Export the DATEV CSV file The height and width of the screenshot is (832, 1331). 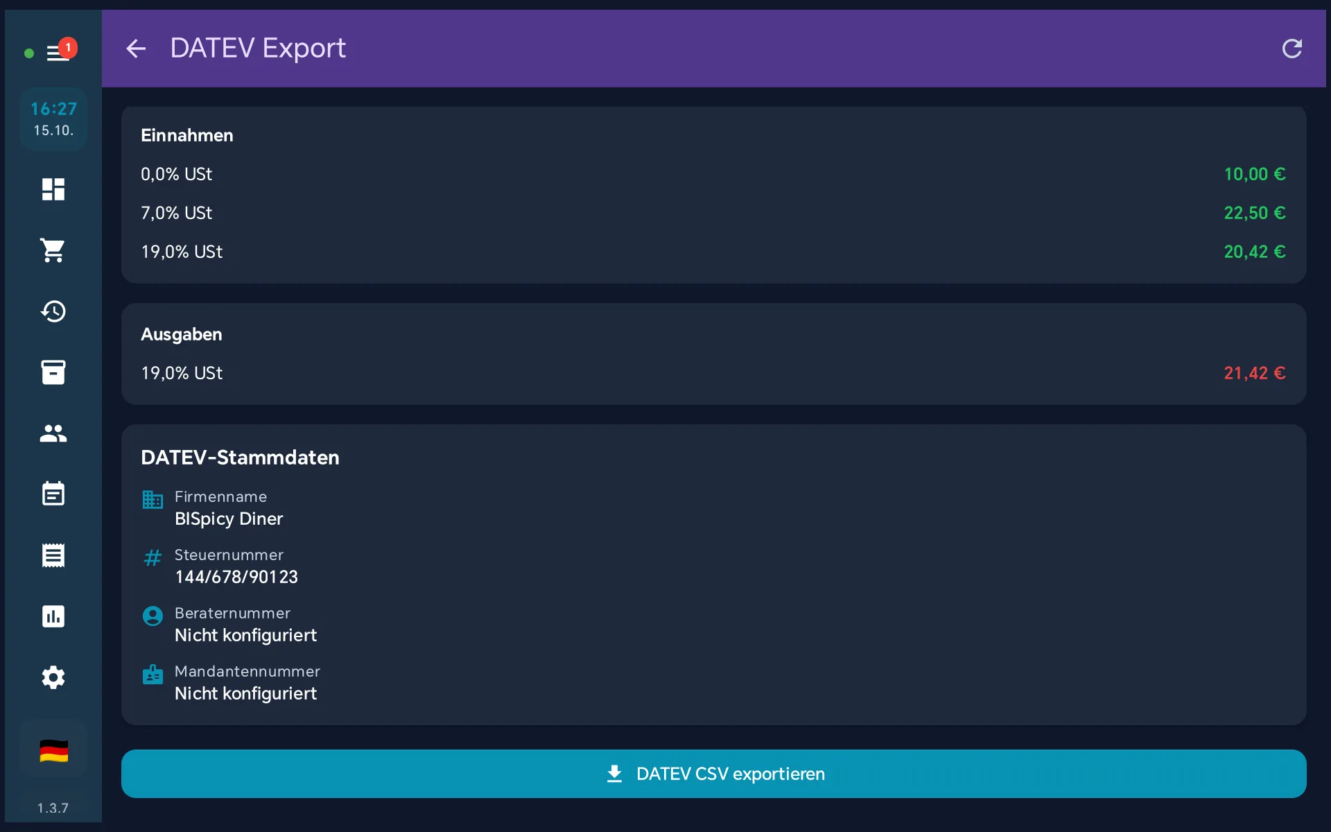[x=714, y=774]
